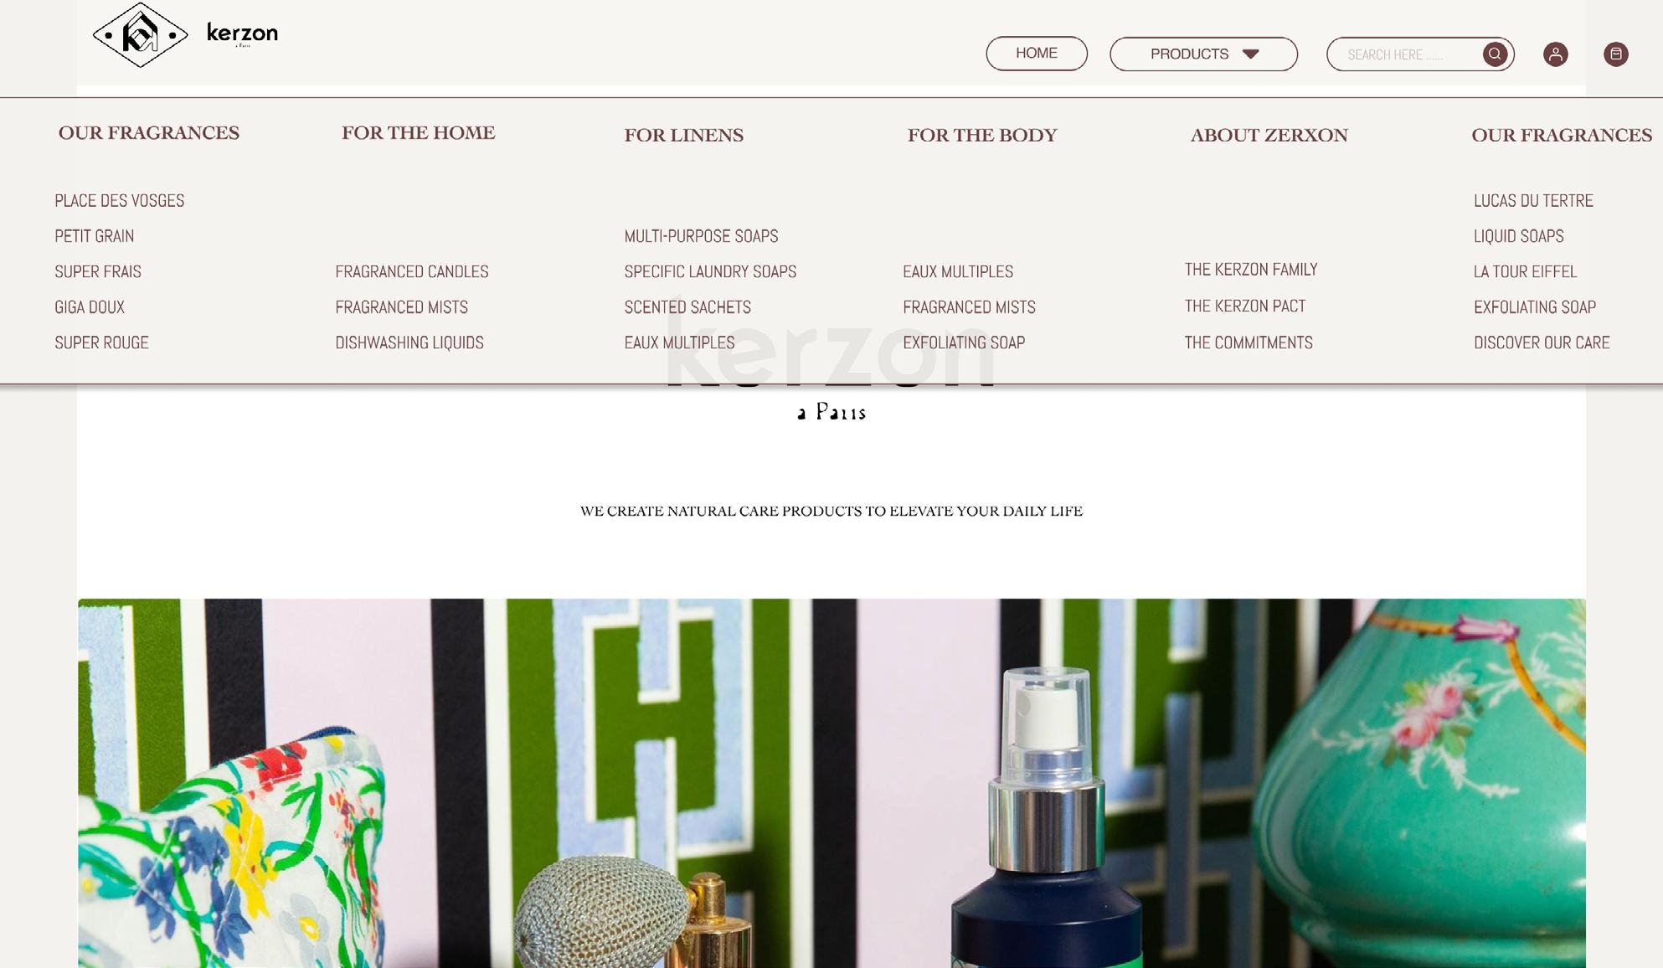Open Specific Laundry Soaps
1663x968 pixels.
tap(710, 272)
